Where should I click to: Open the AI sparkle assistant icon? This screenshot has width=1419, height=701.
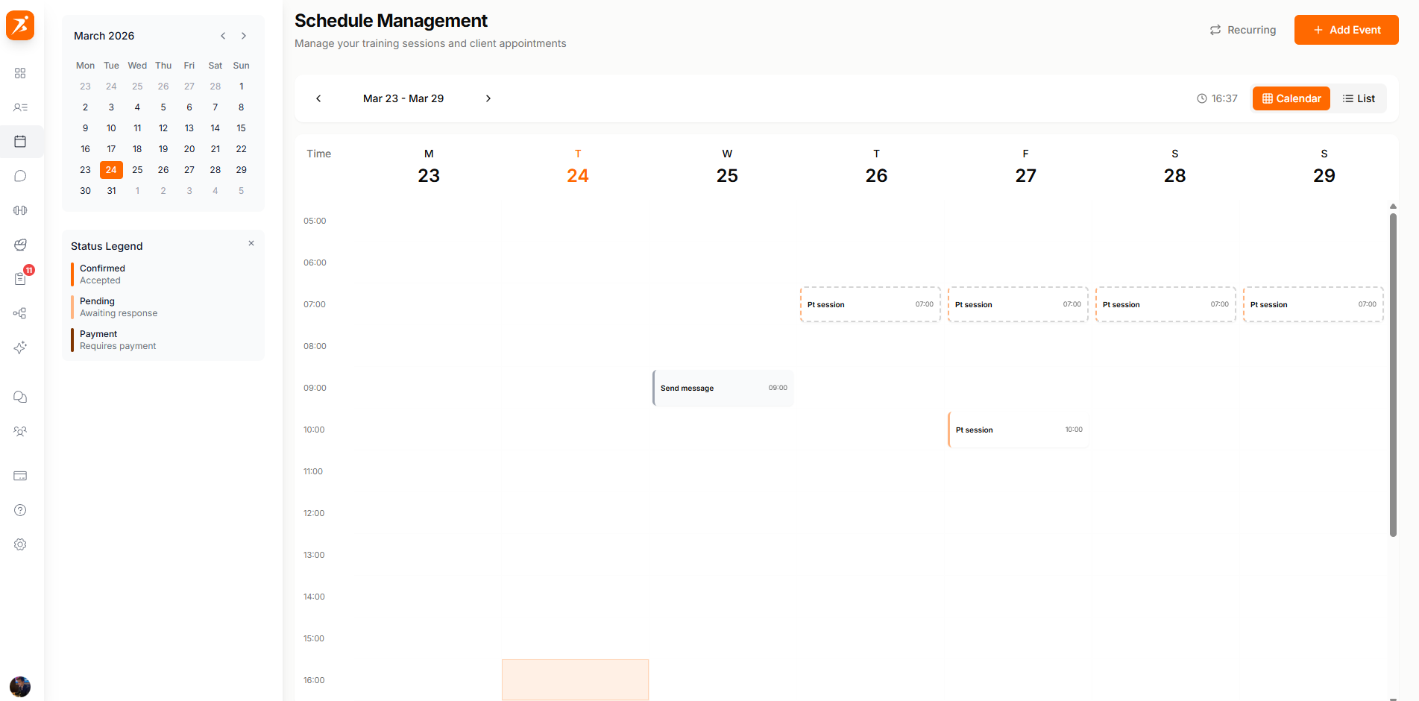pos(20,348)
